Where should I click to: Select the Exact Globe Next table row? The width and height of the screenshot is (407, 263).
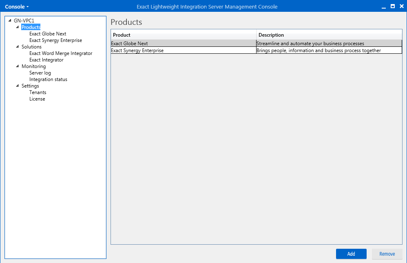[x=257, y=43]
